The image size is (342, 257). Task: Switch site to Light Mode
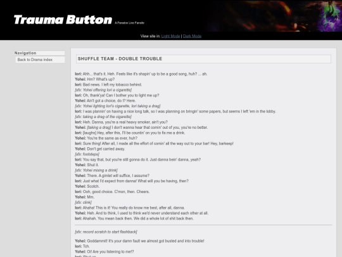click(170, 36)
